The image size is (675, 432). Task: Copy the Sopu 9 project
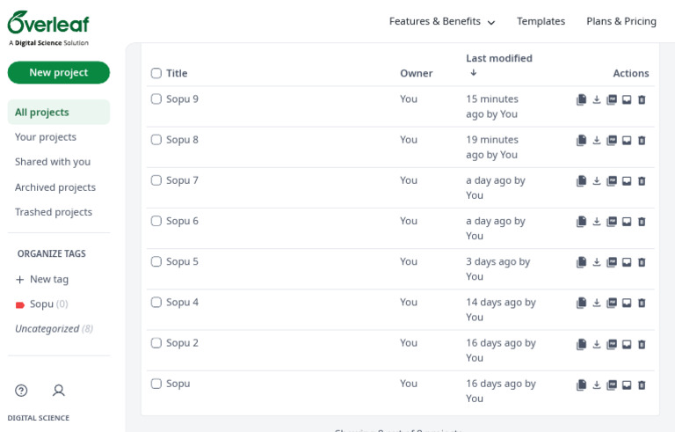click(581, 100)
